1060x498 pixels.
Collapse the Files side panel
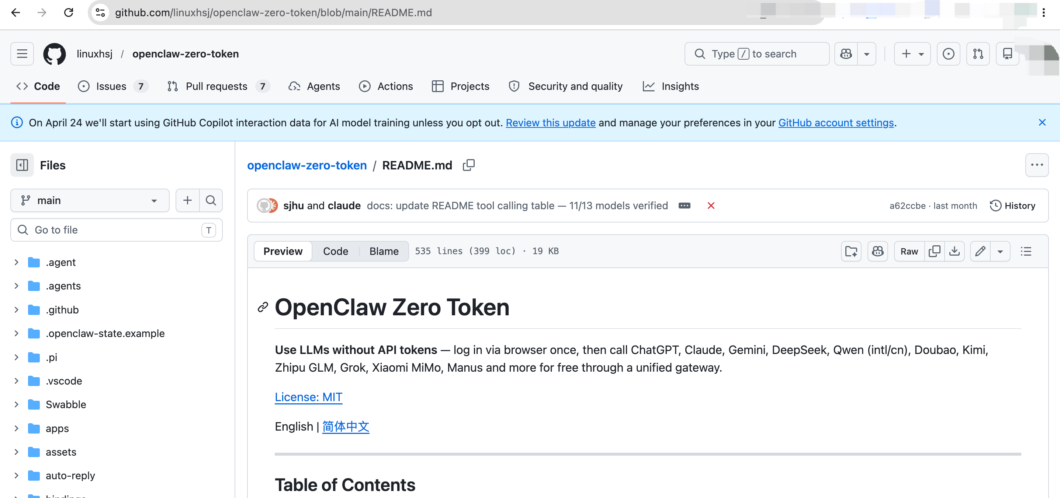[22, 165]
